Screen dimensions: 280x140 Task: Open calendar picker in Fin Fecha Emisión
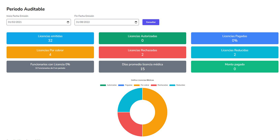click(x=136, y=22)
